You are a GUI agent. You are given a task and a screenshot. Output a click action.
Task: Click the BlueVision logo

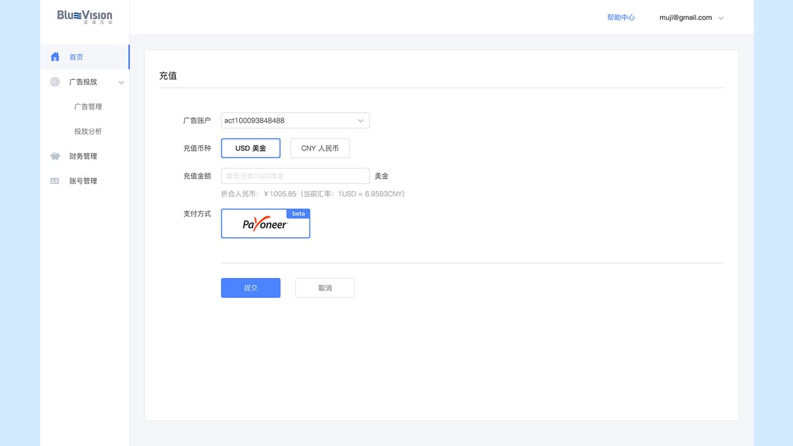85,16
